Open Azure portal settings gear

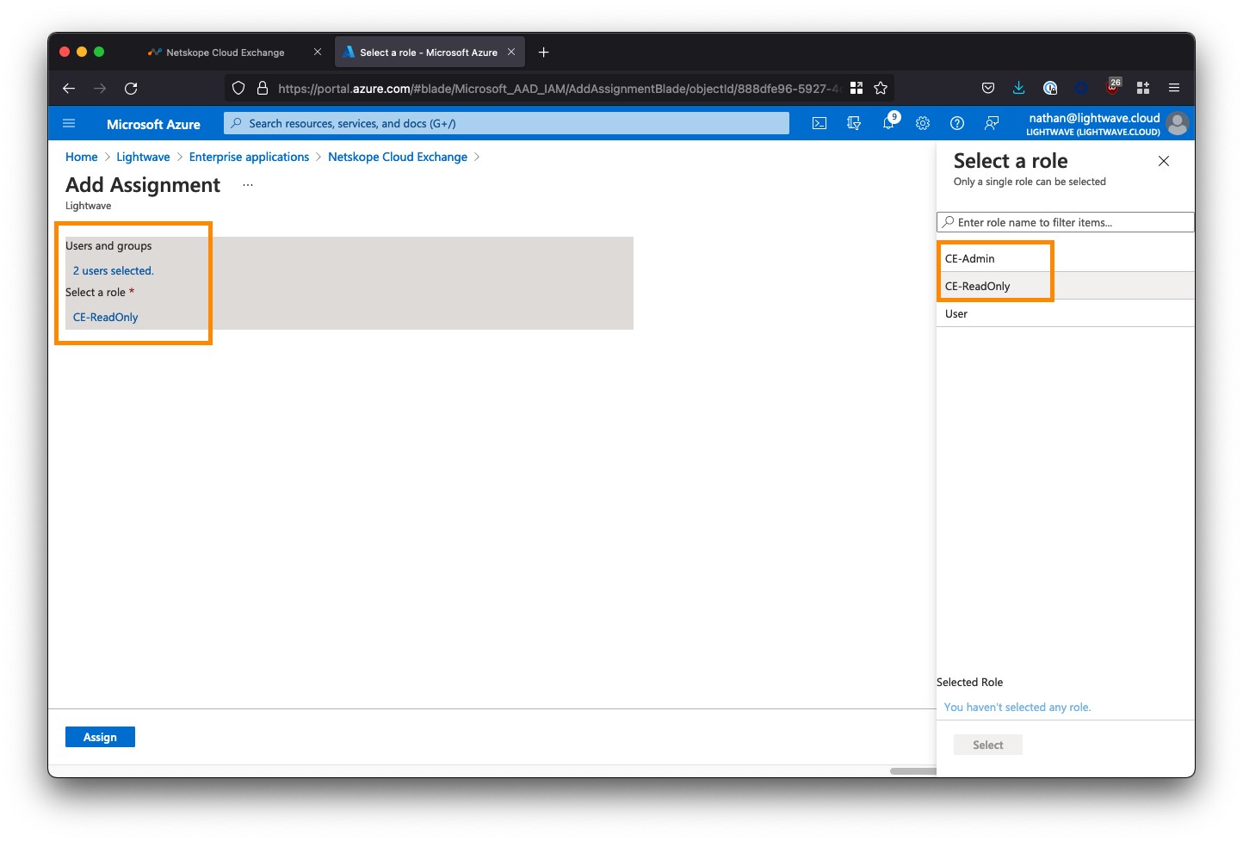pyautogui.click(x=923, y=123)
